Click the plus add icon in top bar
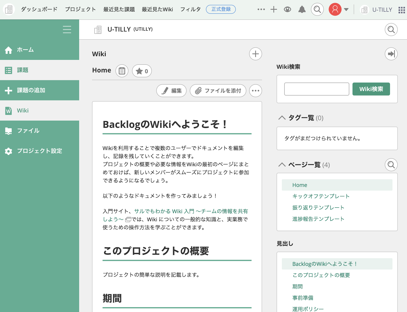407x312 pixels. coord(274,9)
